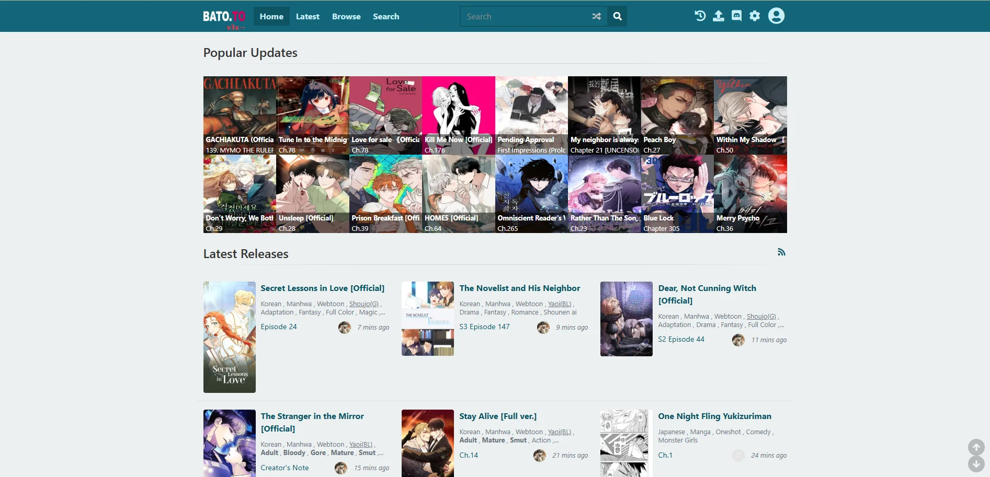The width and height of the screenshot is (990, 477).
Task: Click inside the Search input box
Action: (x=523, y=16)
